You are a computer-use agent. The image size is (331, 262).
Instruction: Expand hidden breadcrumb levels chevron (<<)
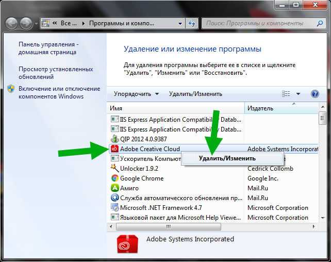point(55,23)
